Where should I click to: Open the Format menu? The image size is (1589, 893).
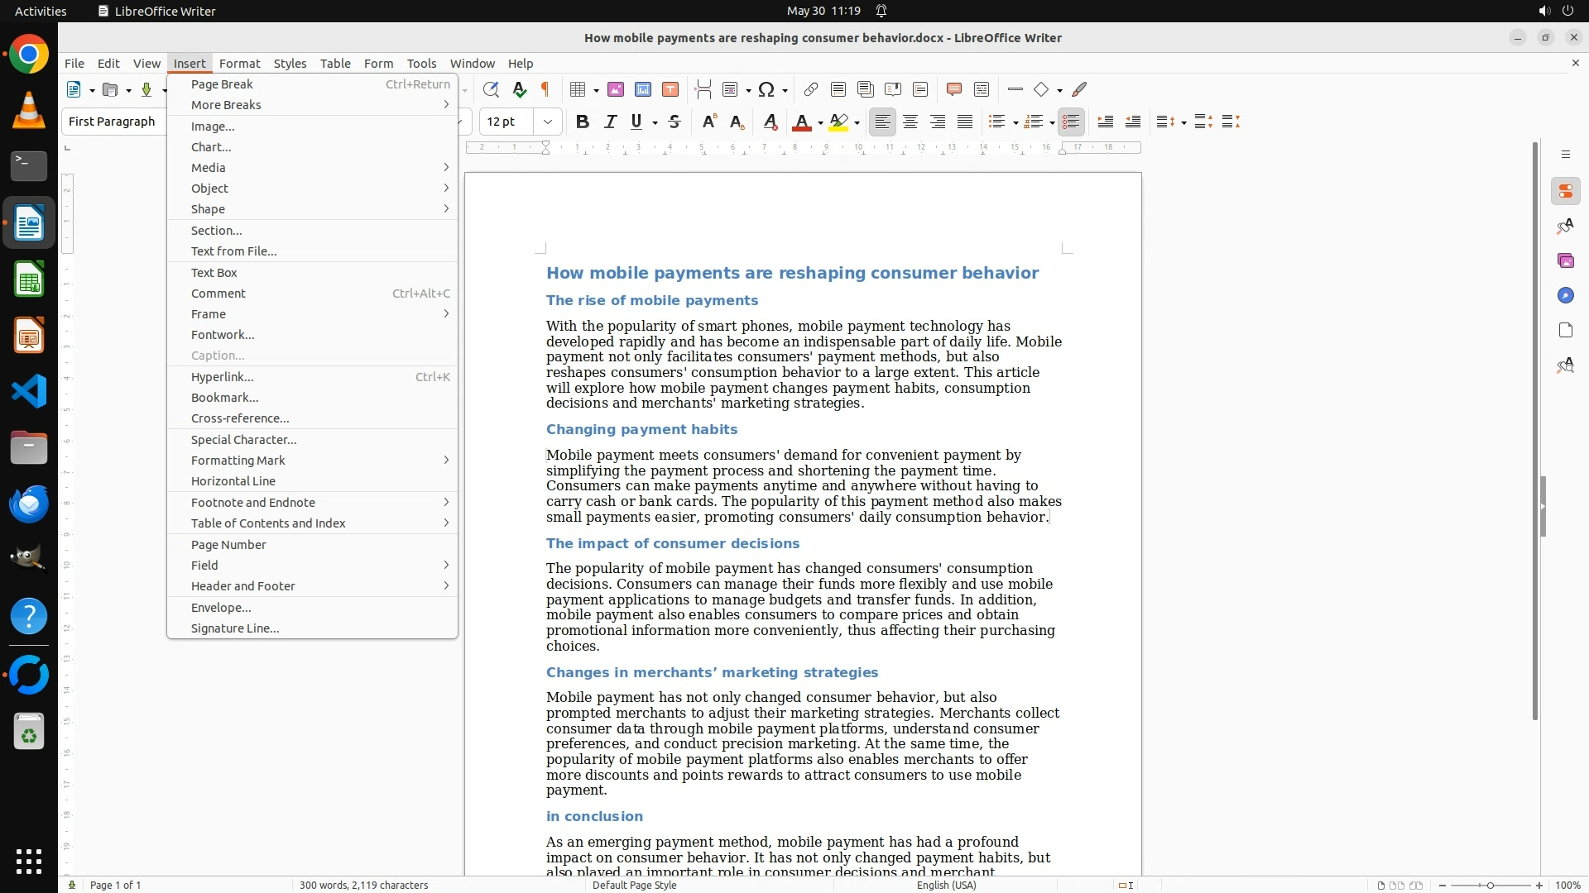(x=239, y=64)
